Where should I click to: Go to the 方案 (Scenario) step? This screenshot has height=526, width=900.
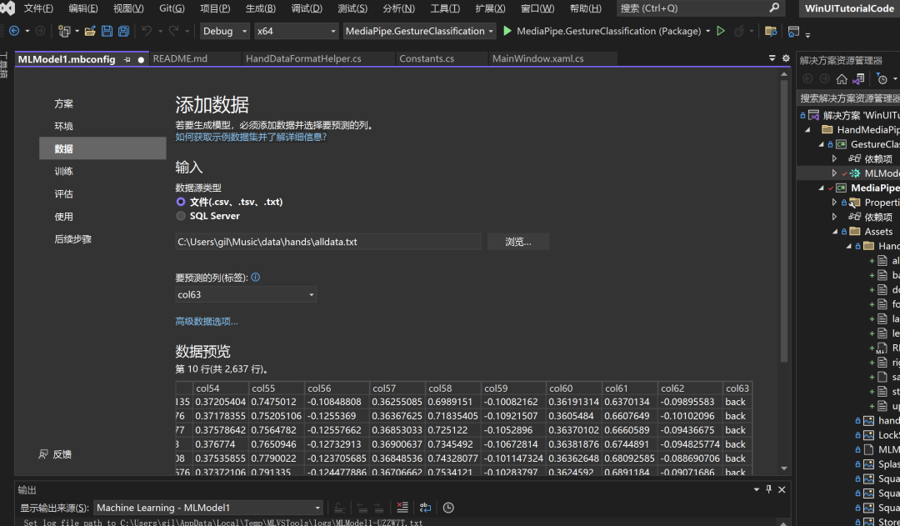point(102,104)
